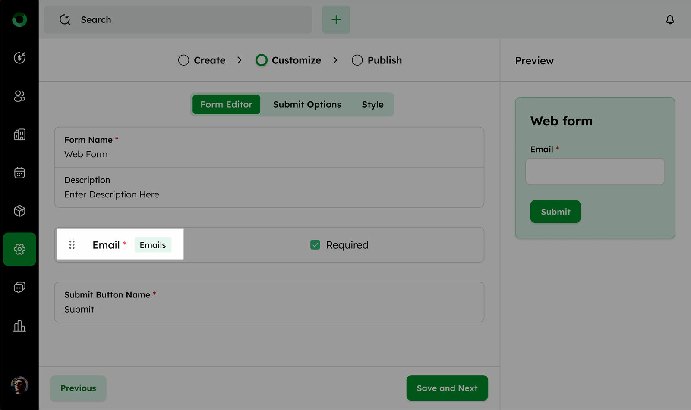Open the calendar icon in sidebar
Image resolution: width=691 pixels, height=410 pixels.
pos(19,173)
